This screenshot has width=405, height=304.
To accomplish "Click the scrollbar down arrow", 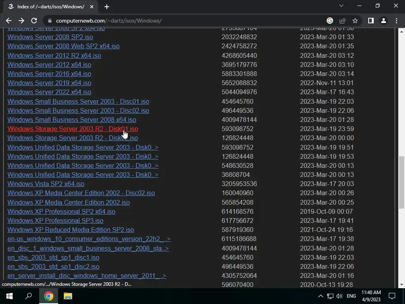I will (401, 285).
